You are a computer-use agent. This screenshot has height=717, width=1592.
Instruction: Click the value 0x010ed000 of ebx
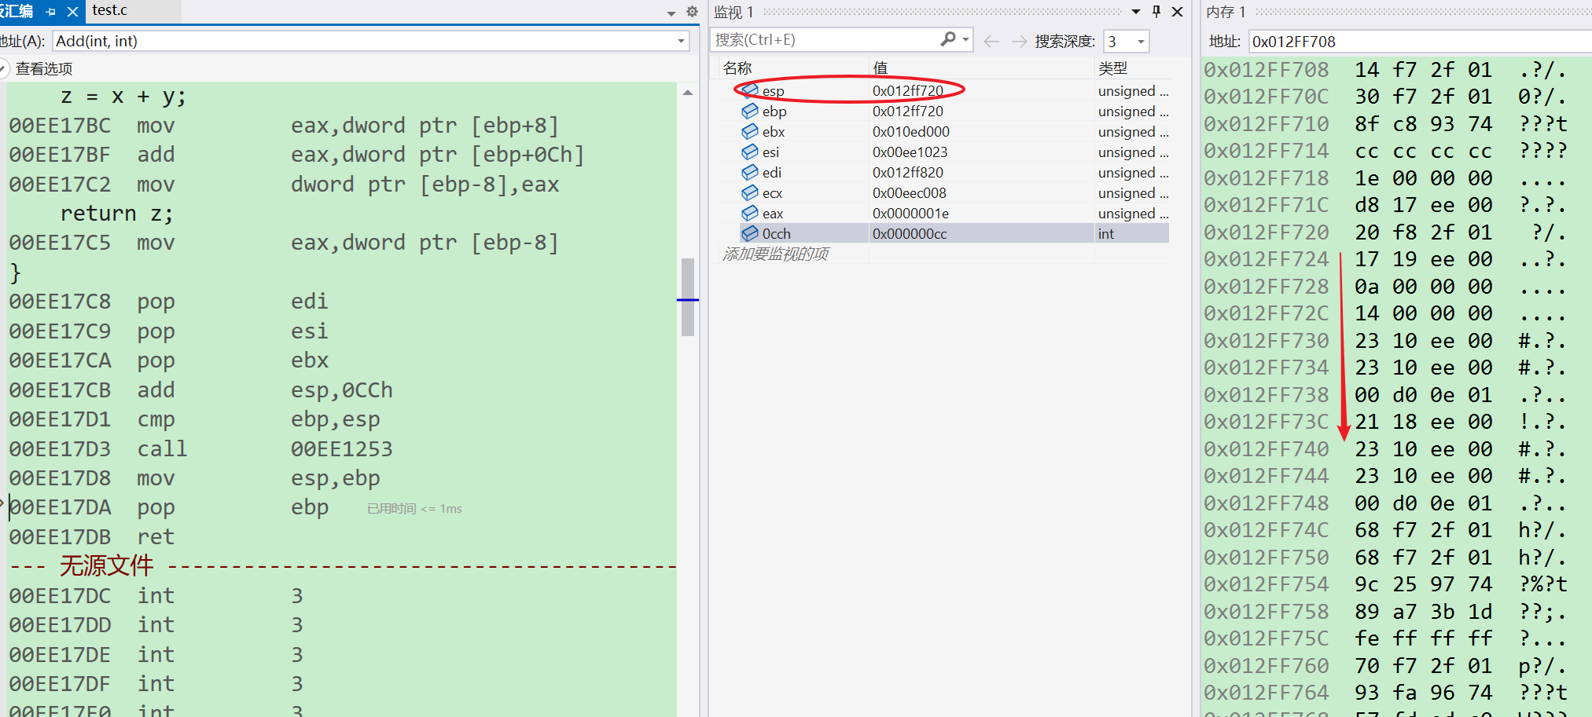(911, 132)
